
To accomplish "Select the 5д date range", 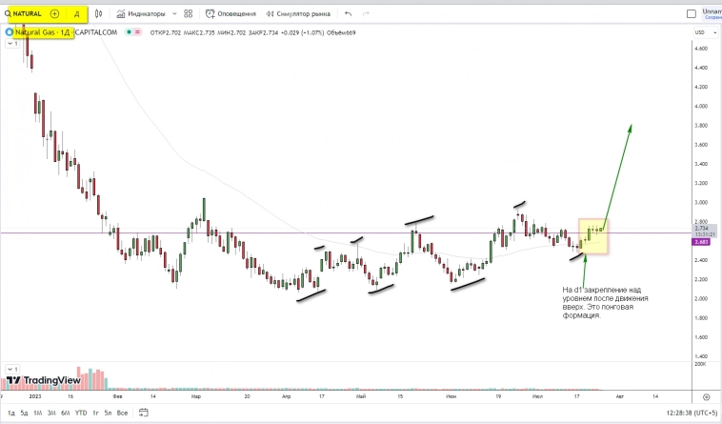I will [x=24, y=413].
